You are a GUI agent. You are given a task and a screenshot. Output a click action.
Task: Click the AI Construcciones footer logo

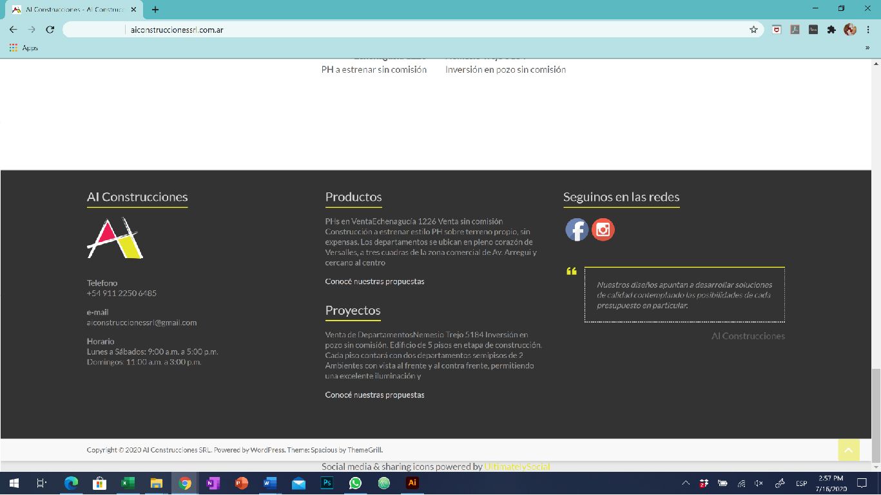pyautogui.click(x=115, y=238)
